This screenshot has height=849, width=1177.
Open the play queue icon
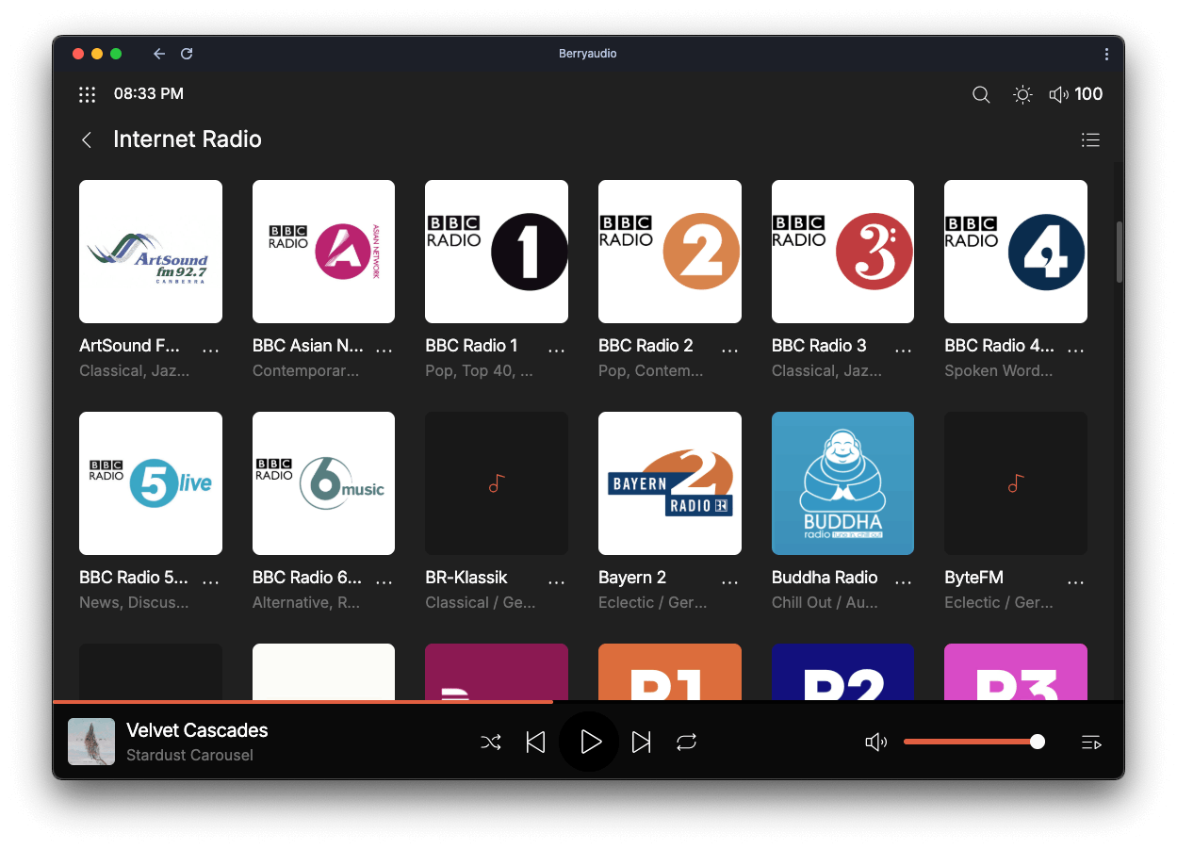[x=1091, y=743]
